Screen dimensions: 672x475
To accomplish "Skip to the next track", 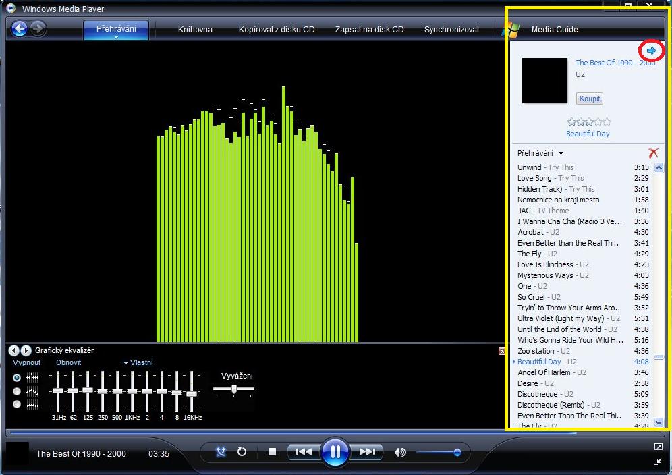I will [x=367, y=452].
